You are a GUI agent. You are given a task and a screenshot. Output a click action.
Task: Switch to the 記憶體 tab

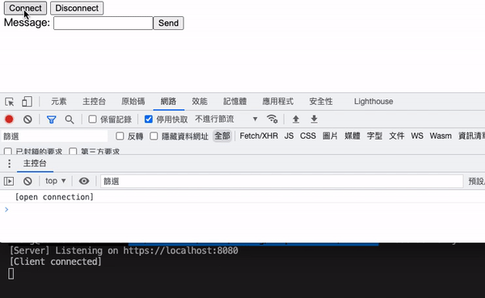[x=234, y=102]
